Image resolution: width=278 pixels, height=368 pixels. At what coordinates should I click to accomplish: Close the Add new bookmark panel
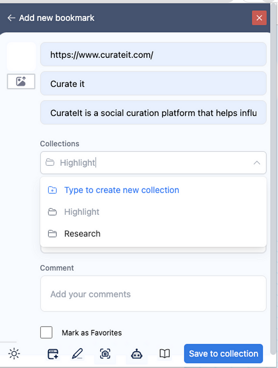click(x=259, y=18)
